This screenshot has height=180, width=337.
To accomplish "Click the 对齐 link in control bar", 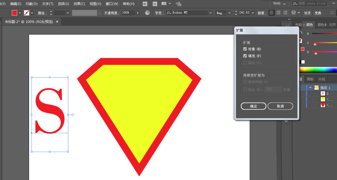I will (307, 13).
